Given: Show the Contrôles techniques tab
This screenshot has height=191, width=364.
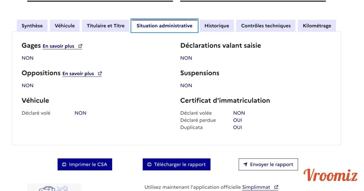Looking at the screenshot, I should point(266,26).
